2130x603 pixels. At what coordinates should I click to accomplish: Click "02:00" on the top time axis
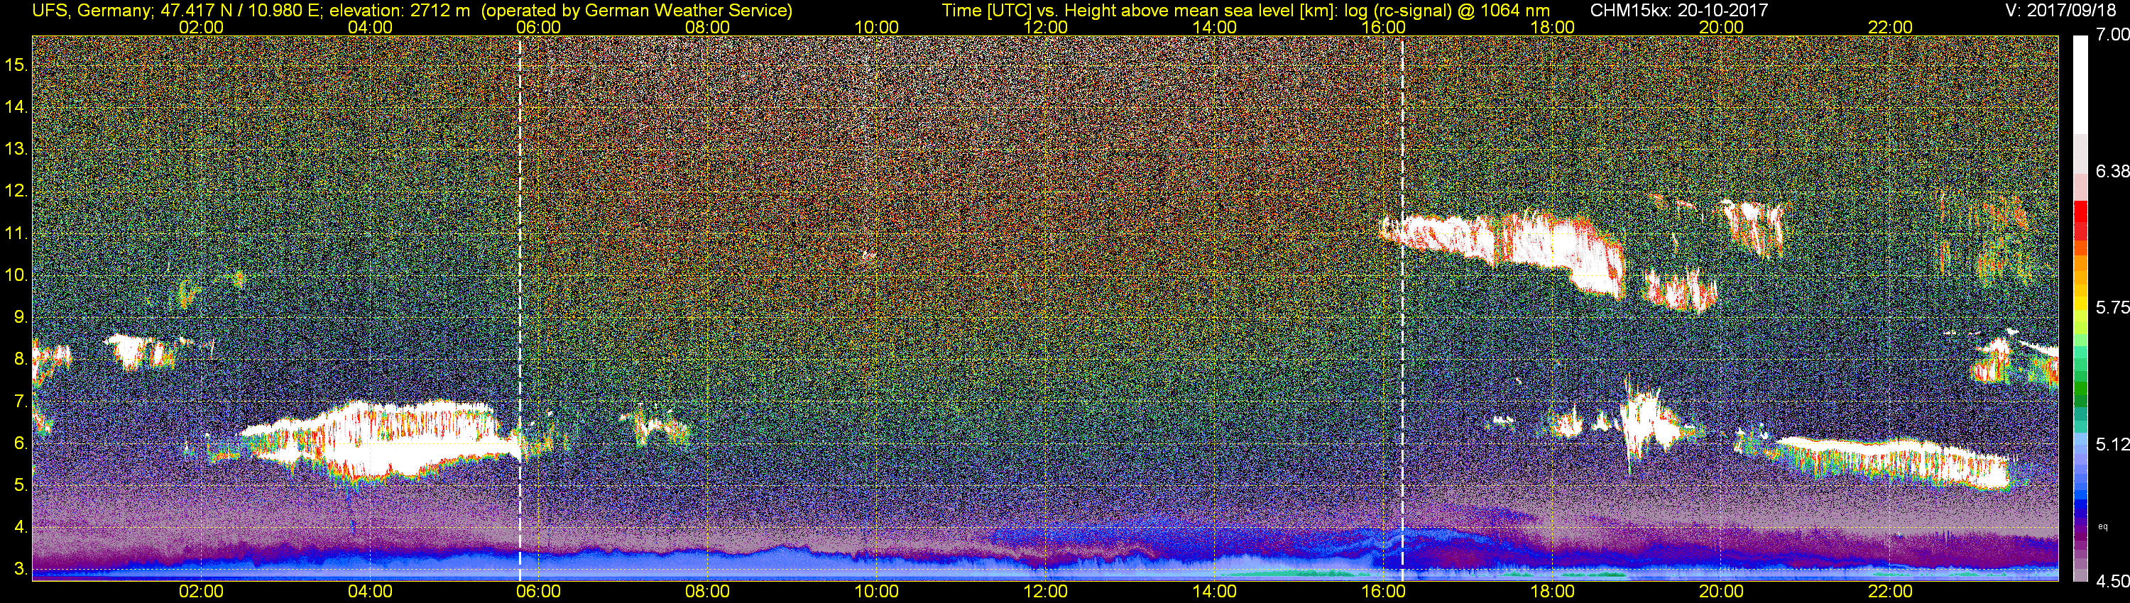[201, 27]
